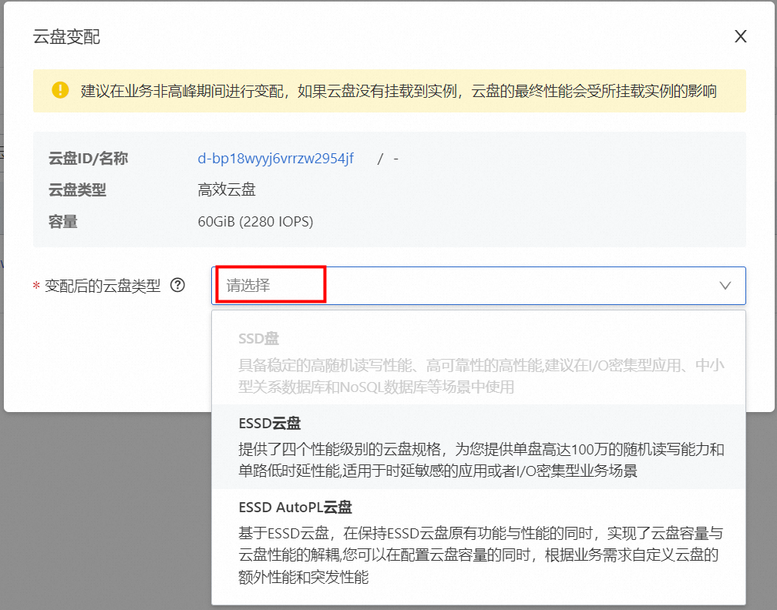Click the warning banner message text
777x610 pixels.
pyautogui.click(x=399, y=92)
